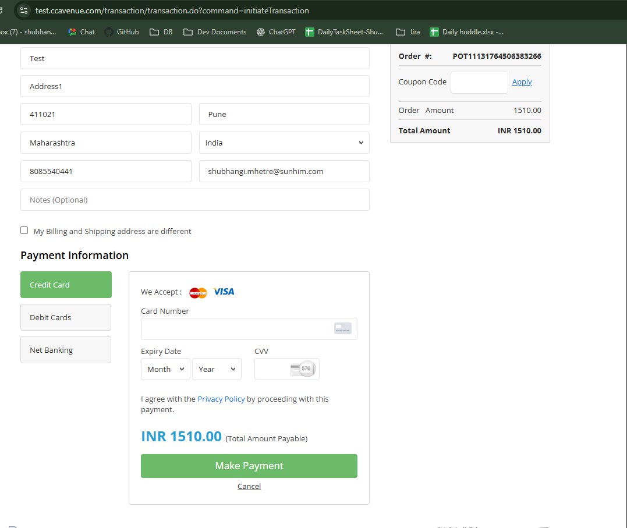
Task: Open the GitHub bookmark
Action: [122, 32]
